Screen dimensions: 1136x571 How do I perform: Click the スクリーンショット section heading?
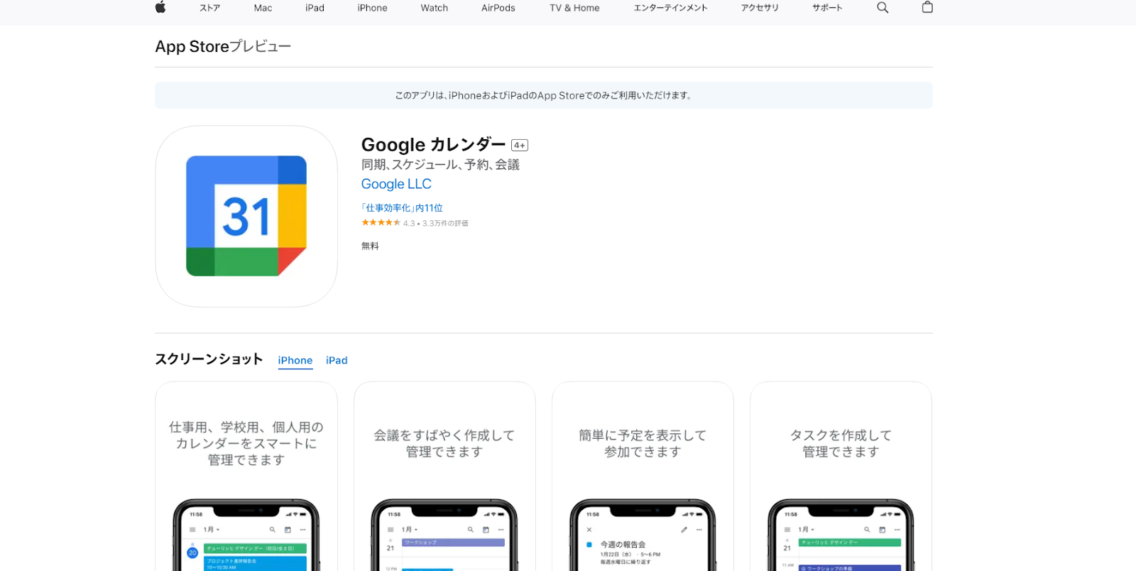click(209, 359)
